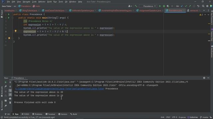Open IDE settings gear in top toolbar
This screenshot has height=119, width=213.
(207, 6)
